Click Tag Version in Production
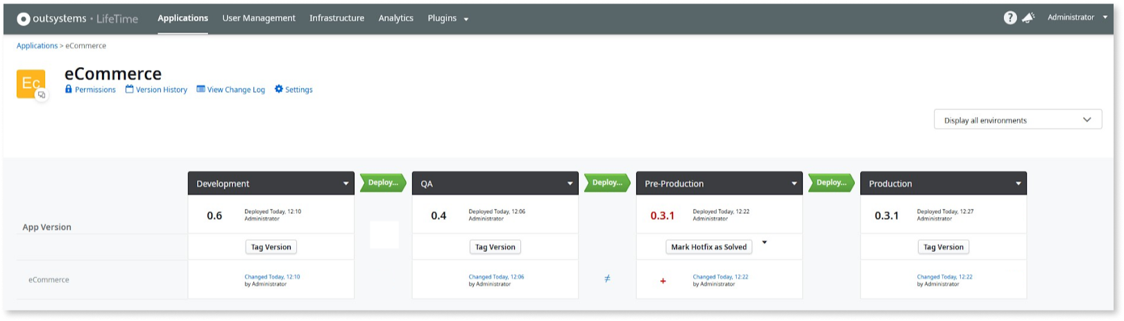Image resolution: width=1124 pixels, height=321 pixels. point(944,247)
